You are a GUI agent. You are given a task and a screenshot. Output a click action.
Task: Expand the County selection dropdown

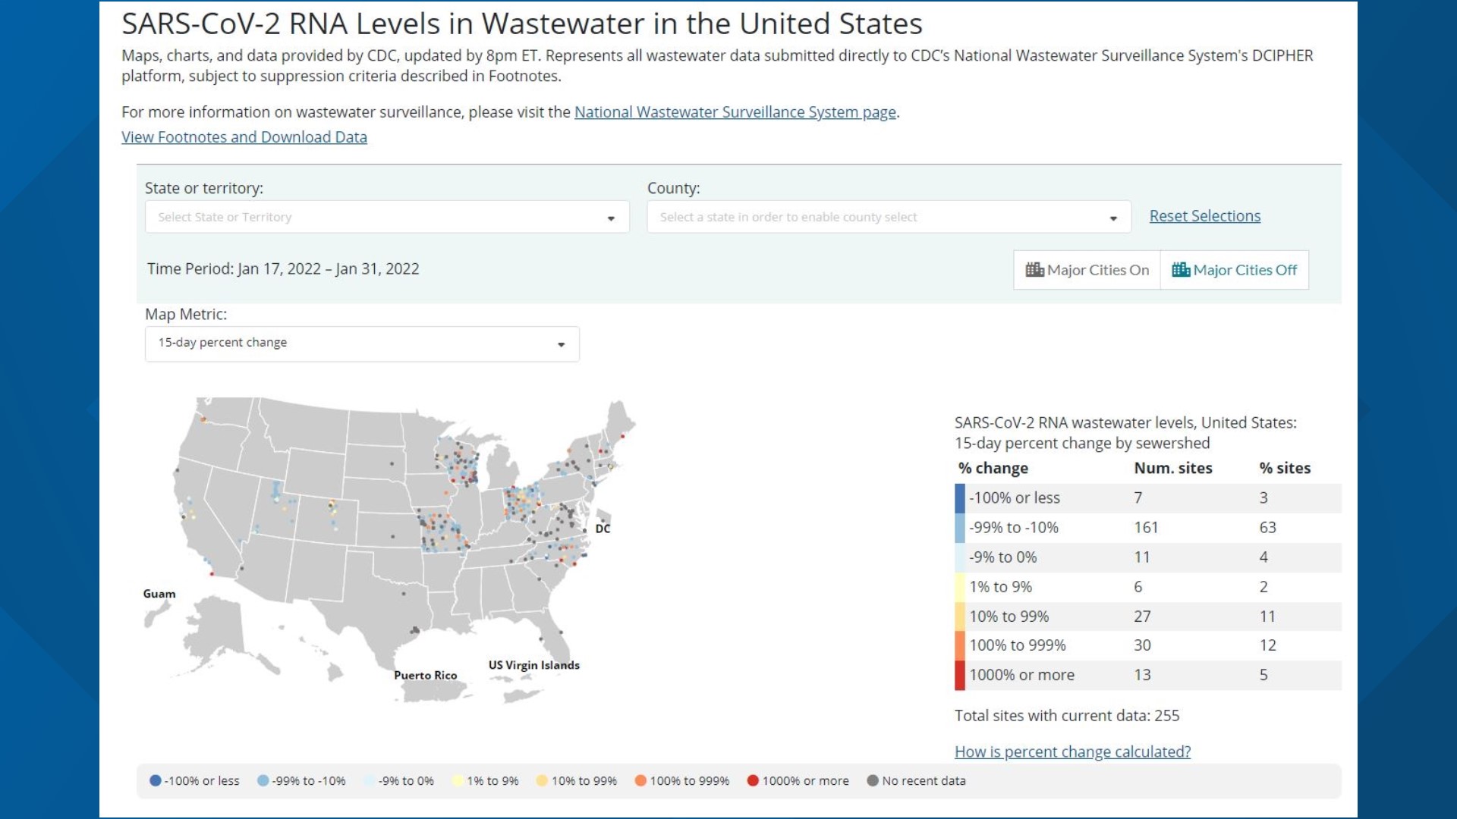[888, 217]
